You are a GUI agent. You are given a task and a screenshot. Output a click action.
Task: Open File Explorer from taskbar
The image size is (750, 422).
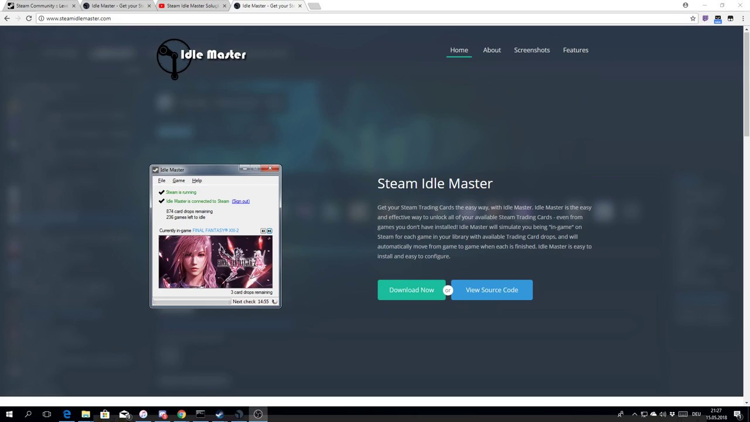86,414
